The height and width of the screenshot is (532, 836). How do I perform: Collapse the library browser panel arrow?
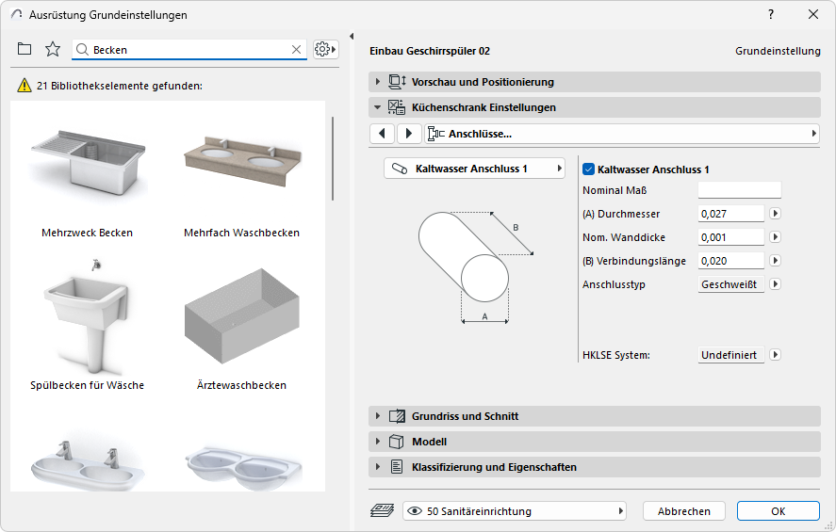click(x=352, y=36)
